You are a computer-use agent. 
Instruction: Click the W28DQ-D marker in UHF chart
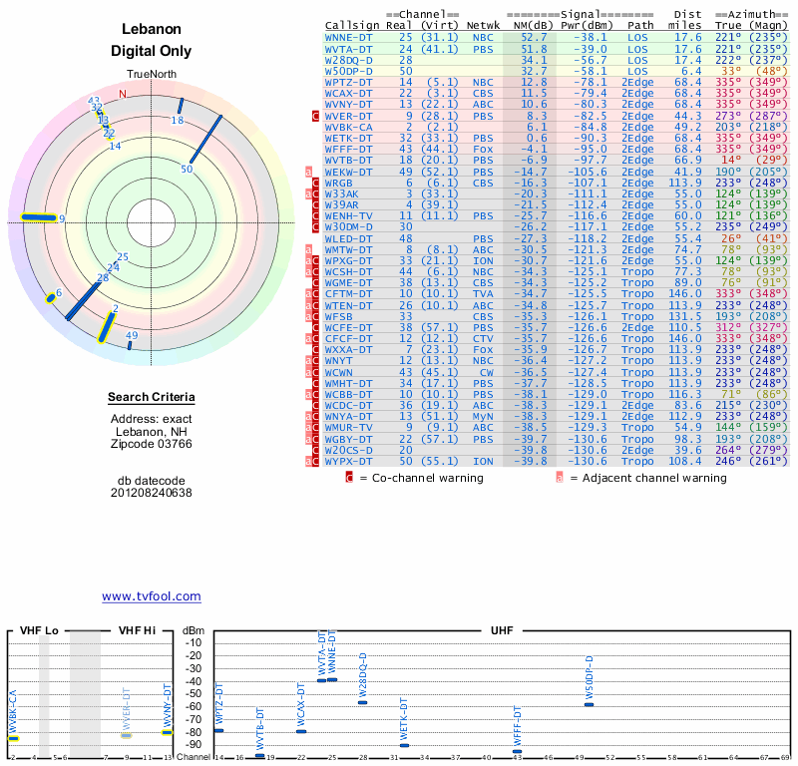363,702
